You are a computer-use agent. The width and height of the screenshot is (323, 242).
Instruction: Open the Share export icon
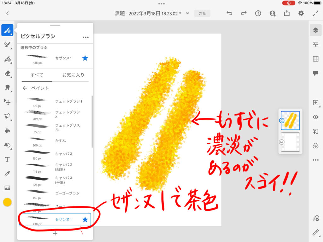[x=286, y=13]
